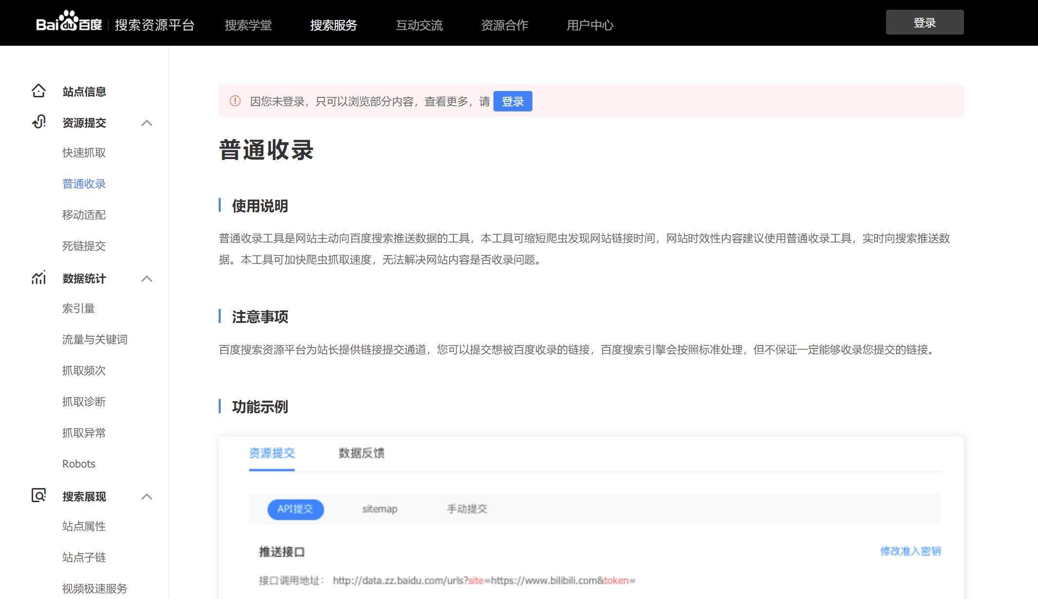This screenshot has width=1038, height=599.
Task: Click the data.zz.baidu.com interface URL
Action: point(484,581)
